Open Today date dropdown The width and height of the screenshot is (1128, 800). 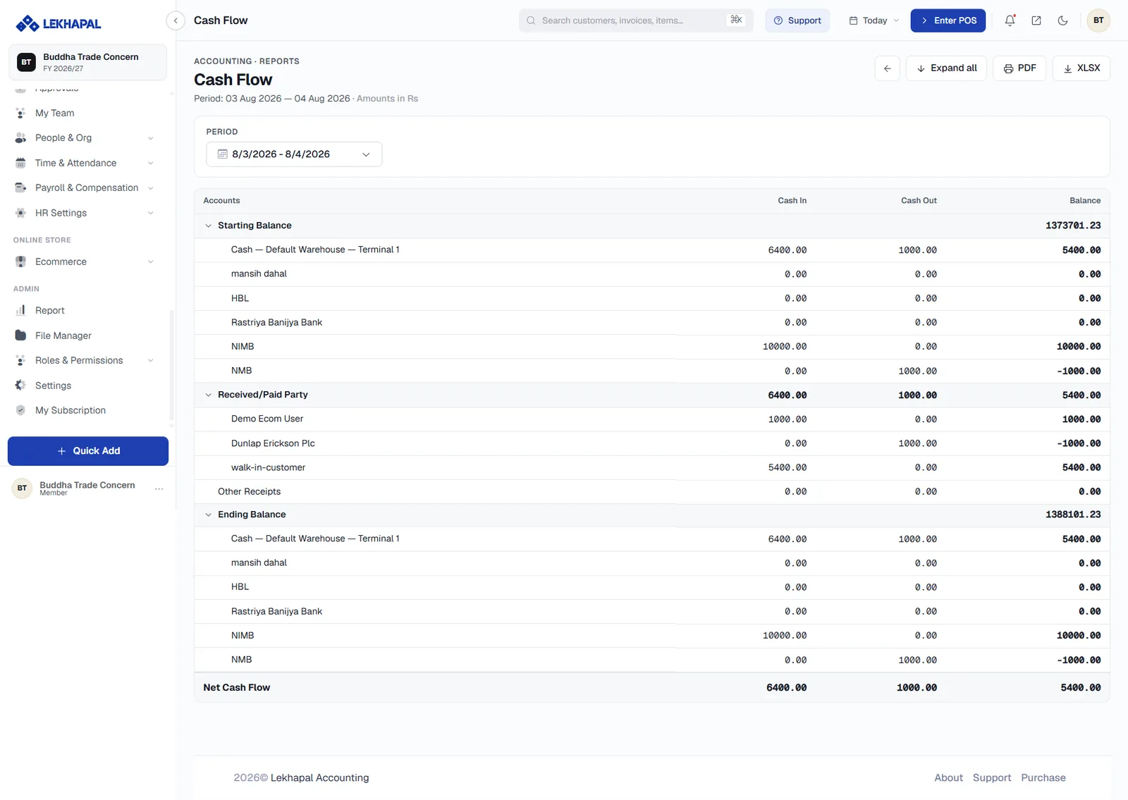874,20
